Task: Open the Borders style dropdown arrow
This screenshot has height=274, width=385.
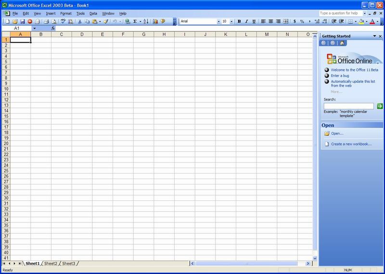Action: tap(356, 21)
